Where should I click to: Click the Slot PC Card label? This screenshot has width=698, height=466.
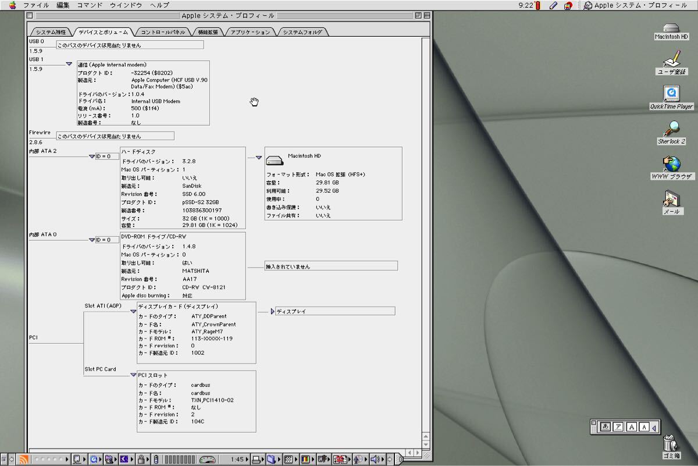click(x=100, y=369)
